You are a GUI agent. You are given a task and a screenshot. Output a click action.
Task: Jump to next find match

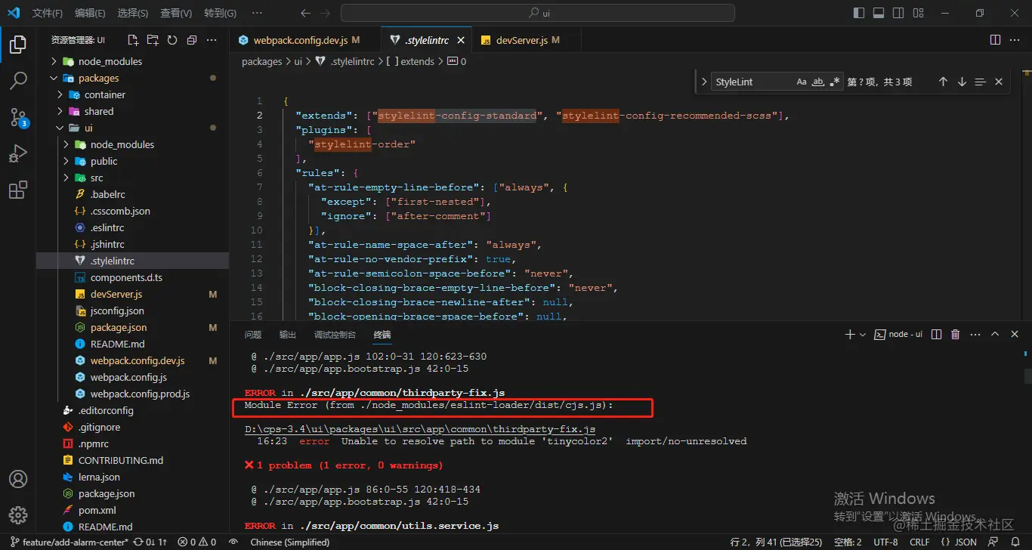(x=962, y=82)
